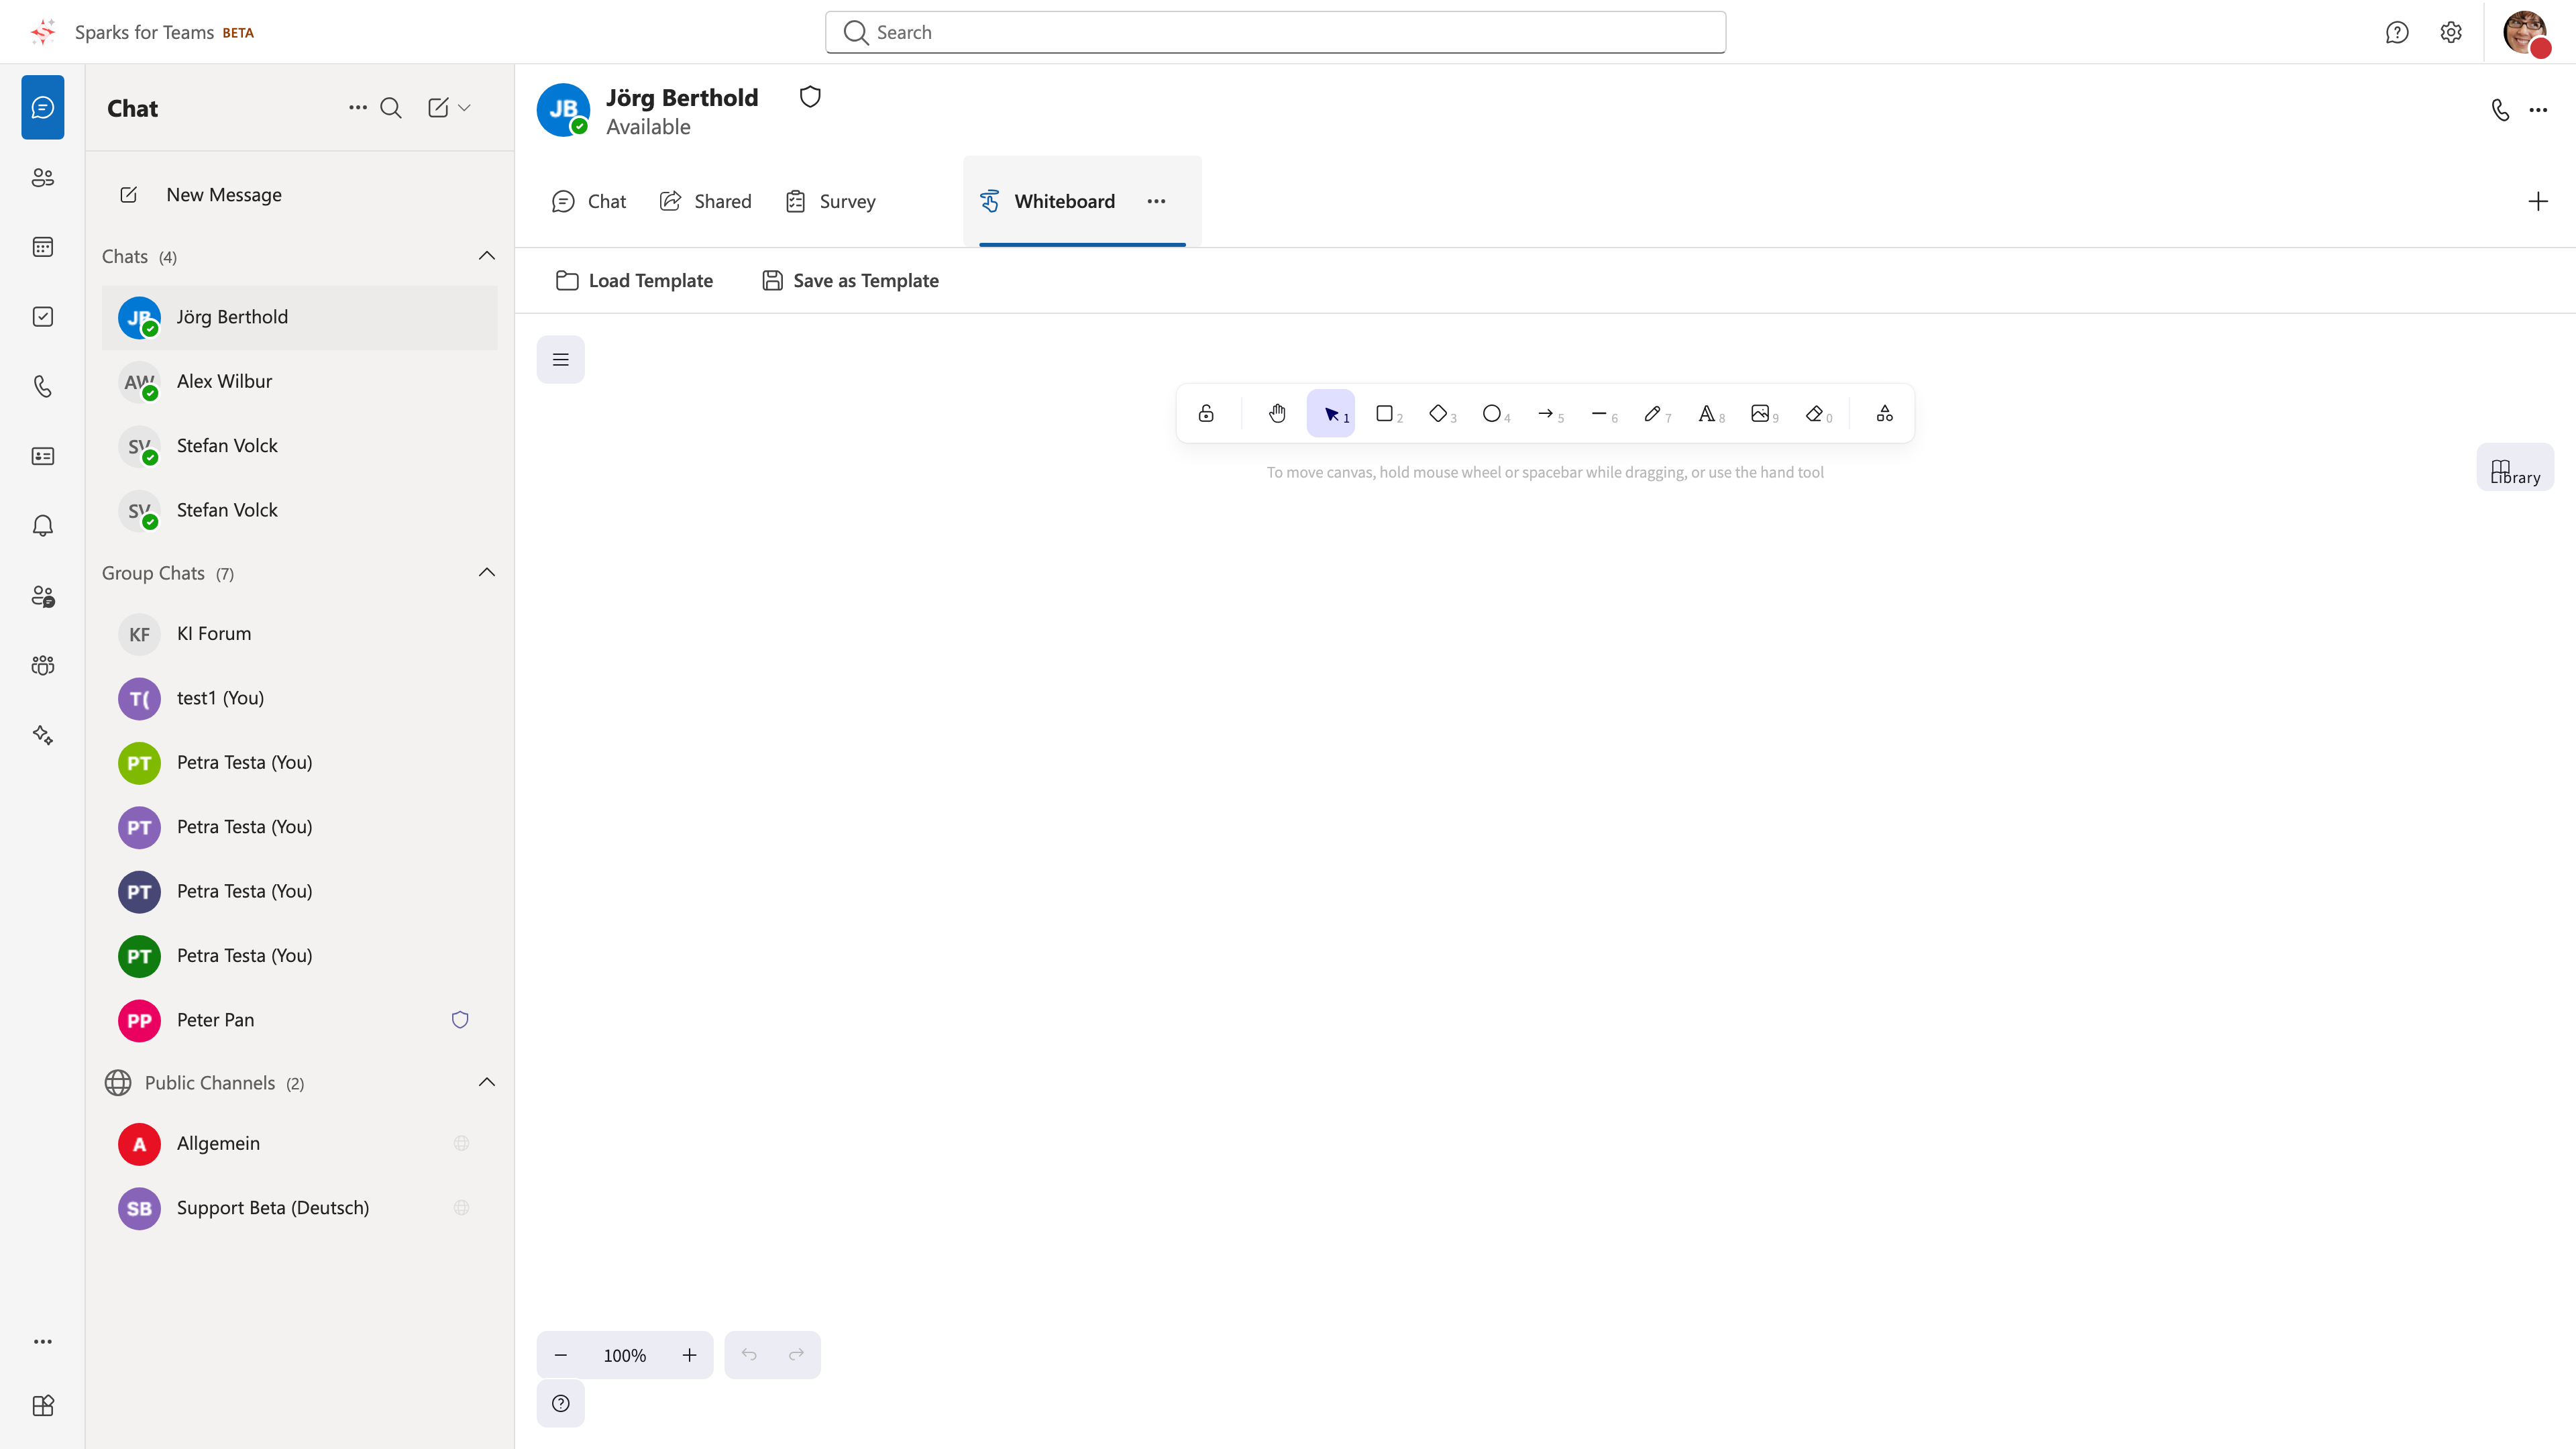Collapse the Group Chats section
The image size is (2576, 1449).
tap(487, 573)
